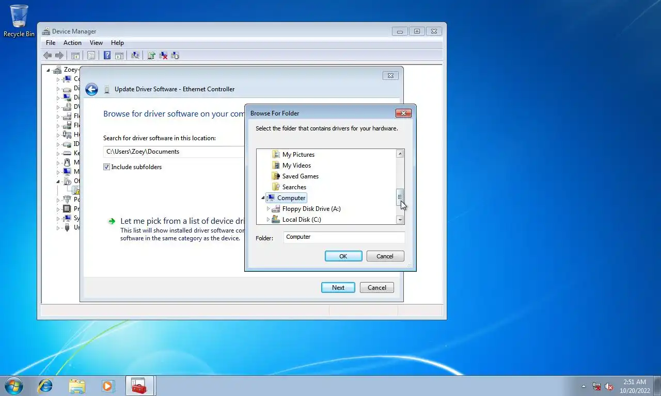This screenshot has height=396, width=661.
Task: Click the Show desktop strip at the taskbar end
Action: pos(657,386)
